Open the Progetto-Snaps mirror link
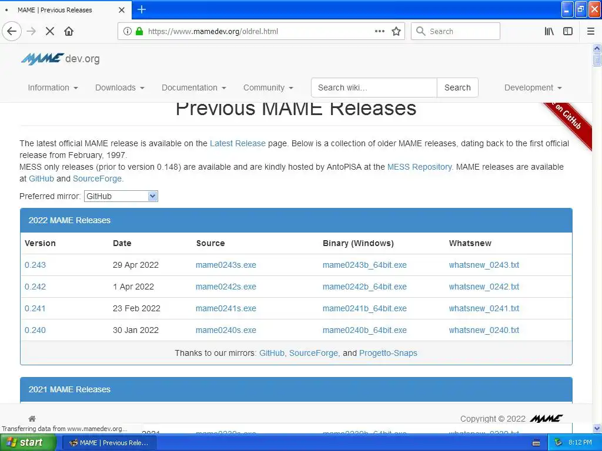Viewport: 602px width, 451px height. (388, 353)
